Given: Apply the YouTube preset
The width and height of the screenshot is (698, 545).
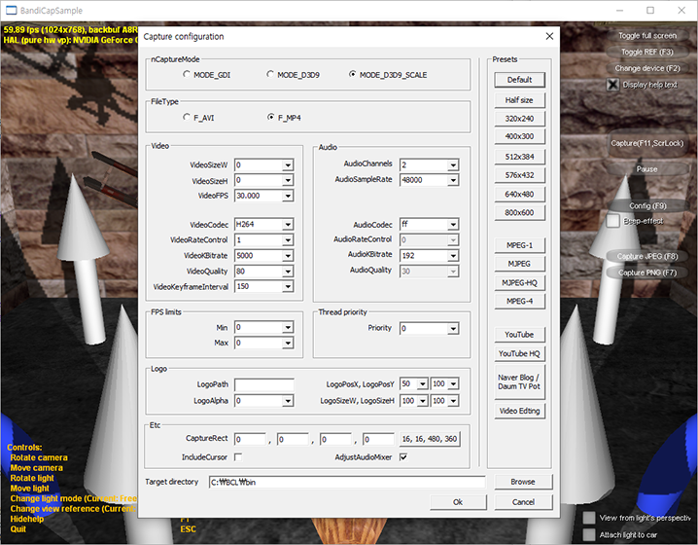Looking at the screenshot, I should [x=519, y=335].
